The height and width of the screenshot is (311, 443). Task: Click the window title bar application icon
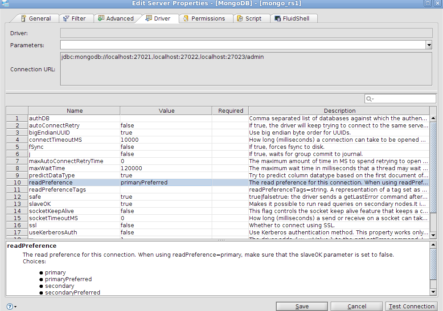5,4
